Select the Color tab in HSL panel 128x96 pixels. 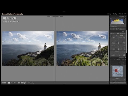(118, 60)
